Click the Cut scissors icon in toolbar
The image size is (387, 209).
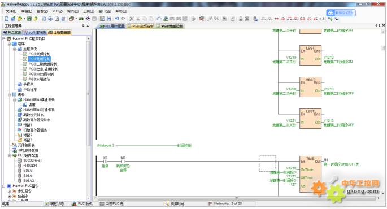(x=132, y=19)
